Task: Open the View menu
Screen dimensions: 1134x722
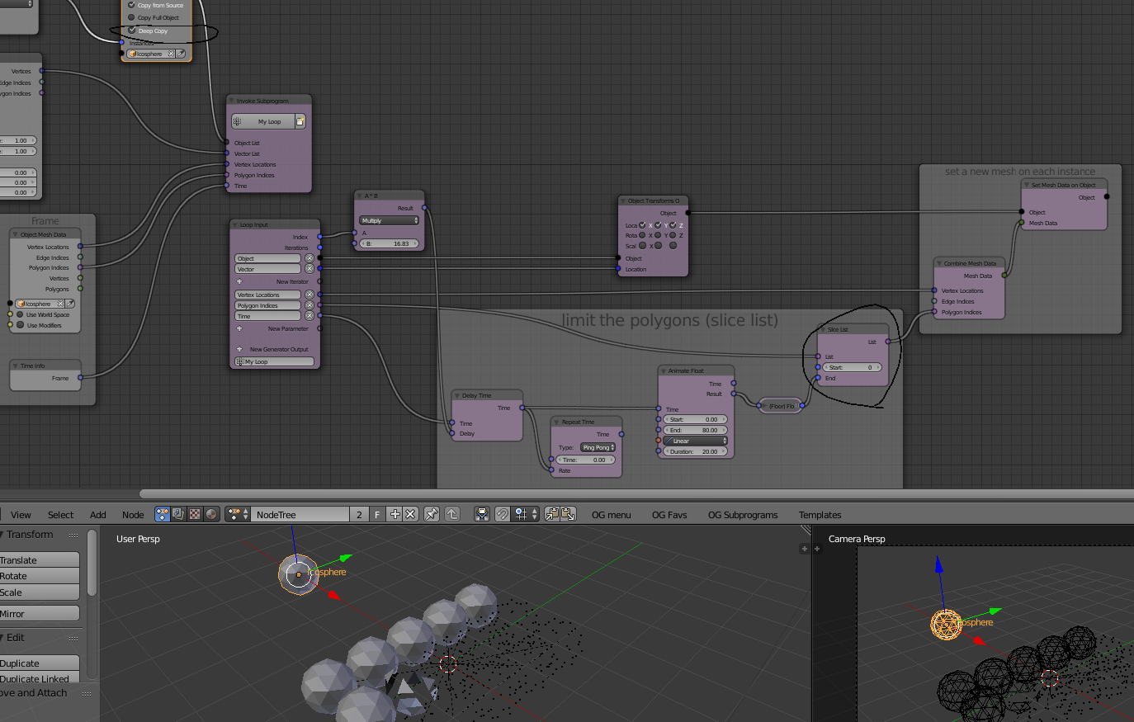Action: pyautogui.click(x=21, y=515)
